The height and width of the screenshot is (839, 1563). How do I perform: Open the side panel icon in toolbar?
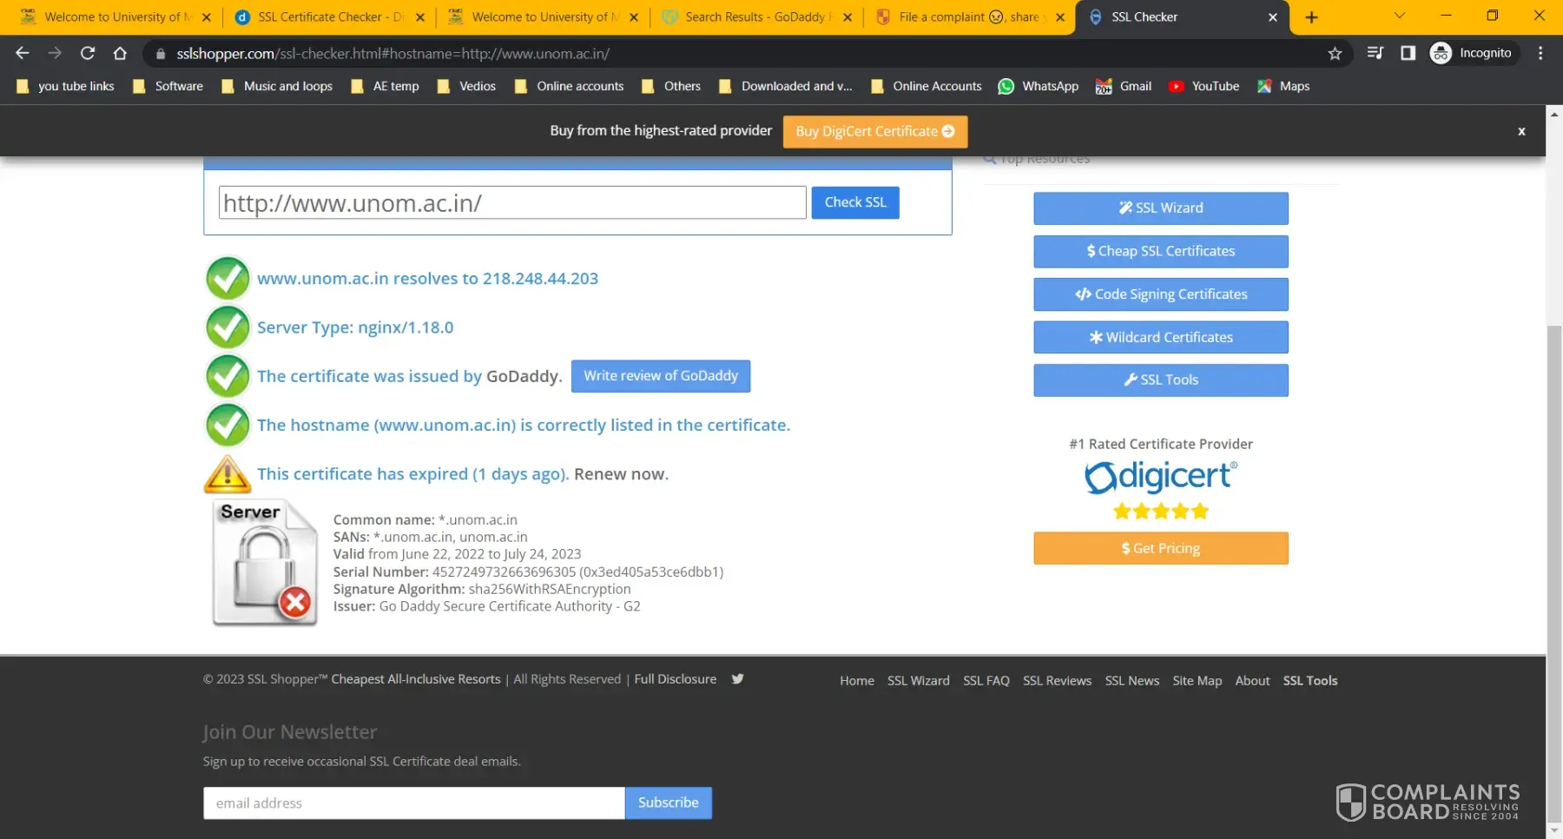pos(1408,54)
